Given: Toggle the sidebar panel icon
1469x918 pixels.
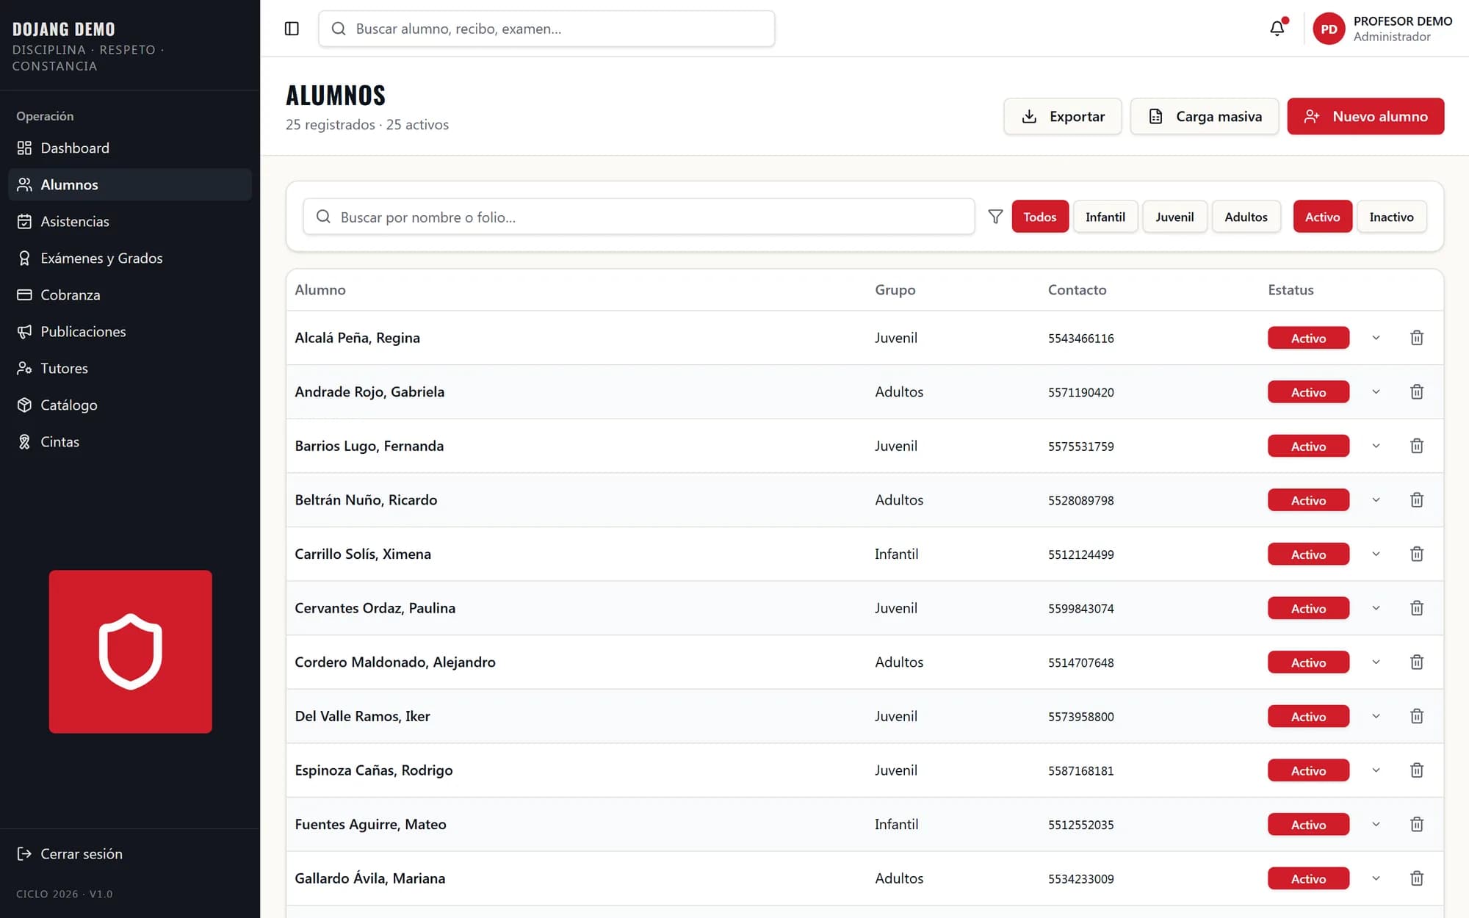Looking at the screenshot, I should click(292, 29).
